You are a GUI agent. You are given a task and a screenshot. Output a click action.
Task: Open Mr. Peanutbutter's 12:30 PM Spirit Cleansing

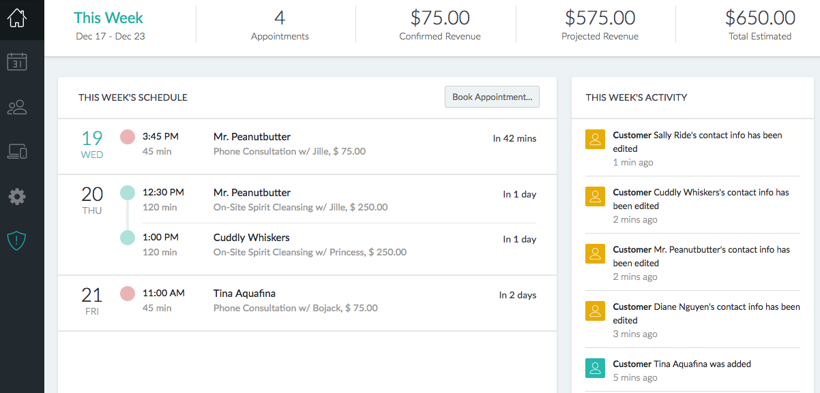[x=252, y=193]
